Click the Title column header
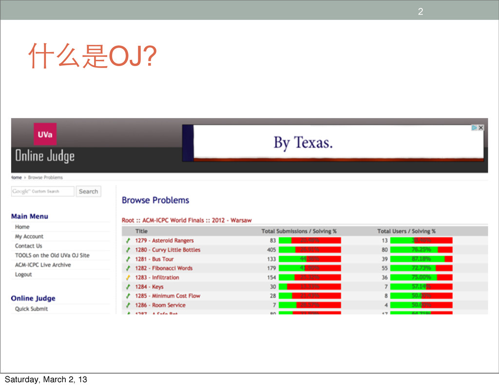The height and width of the screenshot is (387, 499). click(141, 231)
